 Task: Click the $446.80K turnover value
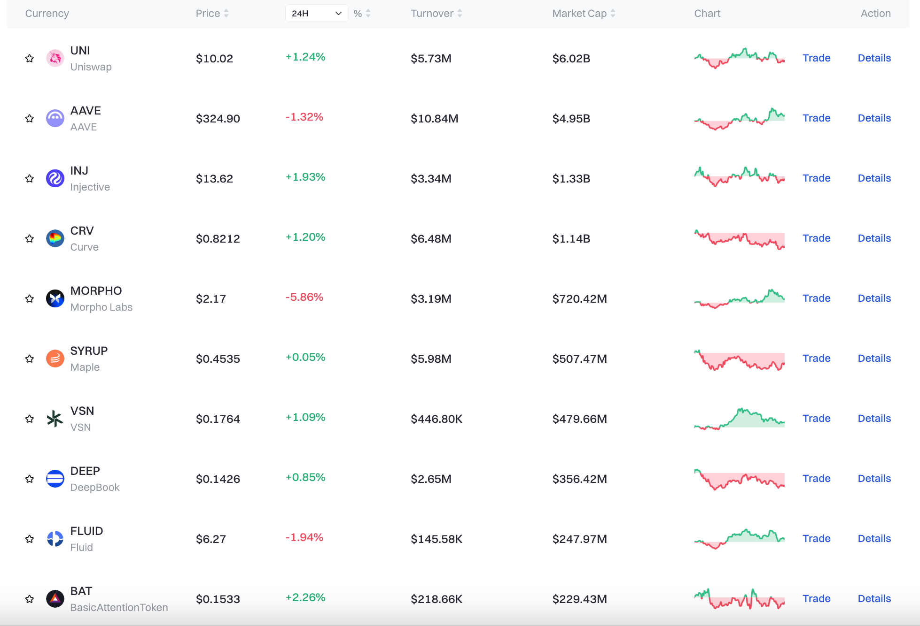(x=437, y=419)
